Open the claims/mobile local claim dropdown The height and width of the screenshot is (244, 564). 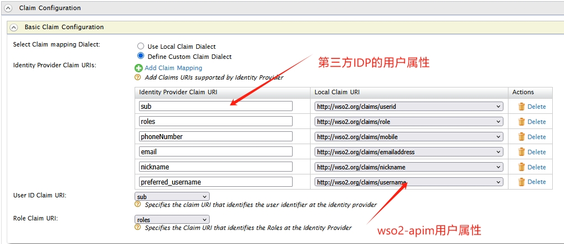click(x=409, y=137)
